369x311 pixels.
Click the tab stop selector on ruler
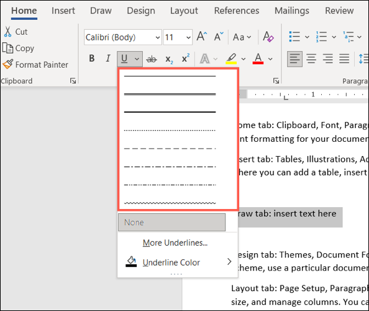click(x=286, y=97)
